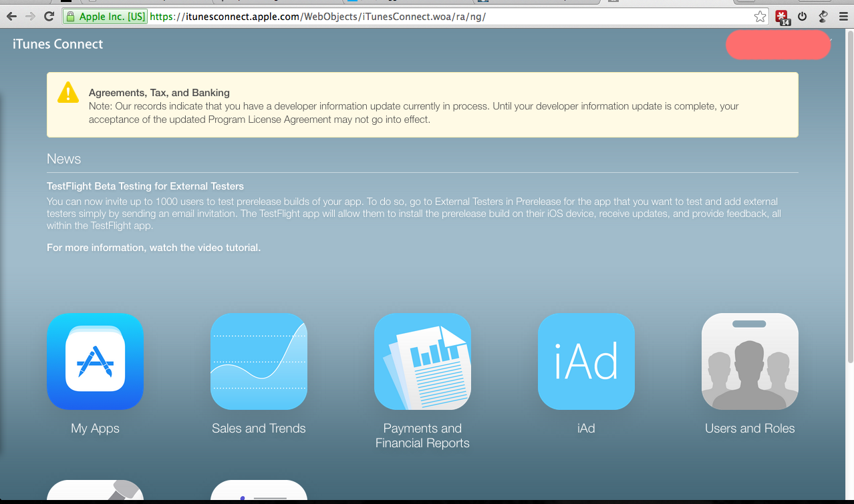The height and width of the screenshot is (504, 854).
Task: Click the iTunes Connect title
Action: (x=58, y=44)
